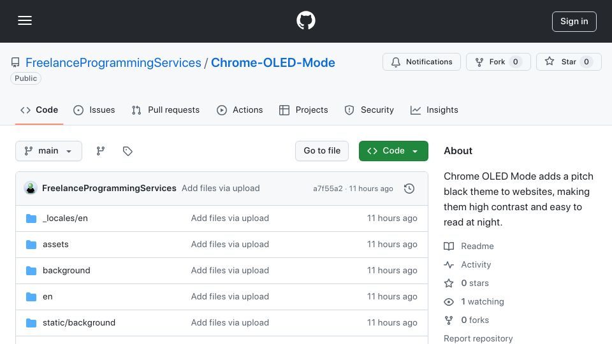The width and height of the screenshot is (612, 344).
Task: Open the Projects tab
Action: click(303, 110)
